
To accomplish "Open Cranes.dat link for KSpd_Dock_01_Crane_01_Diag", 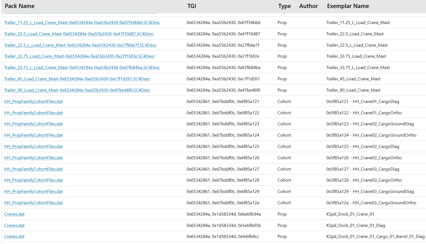I will coord(14,226).
